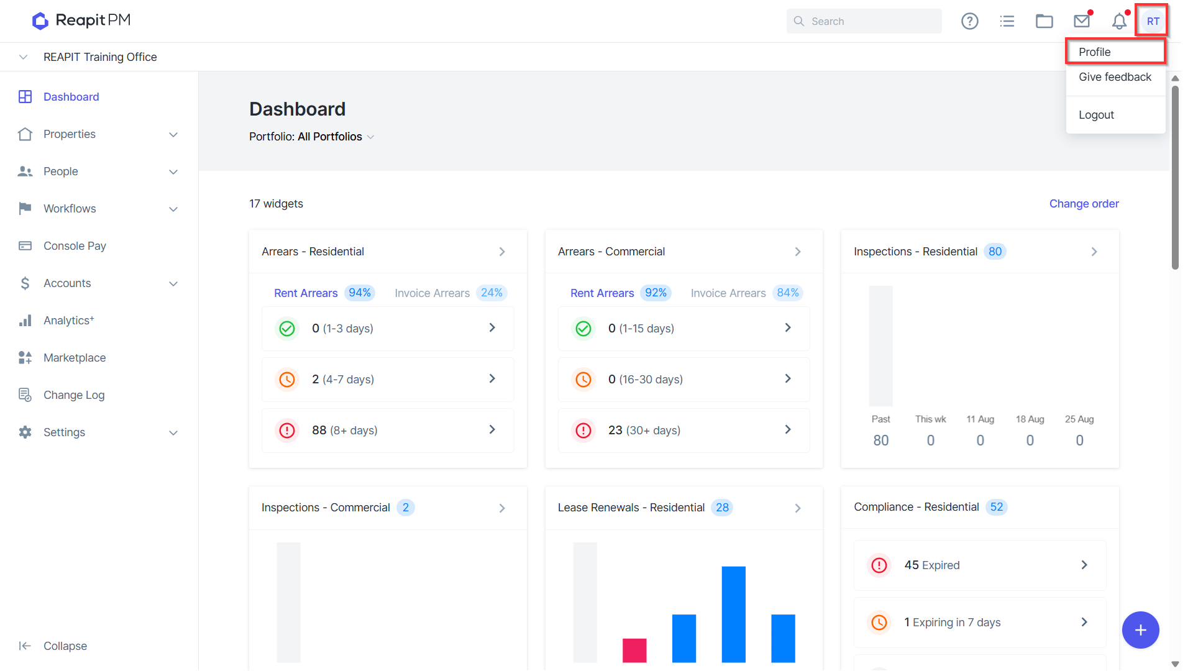Screen dimensions: 1193x671
Task: Open the help question mark icon
Action: click(969, 21)
